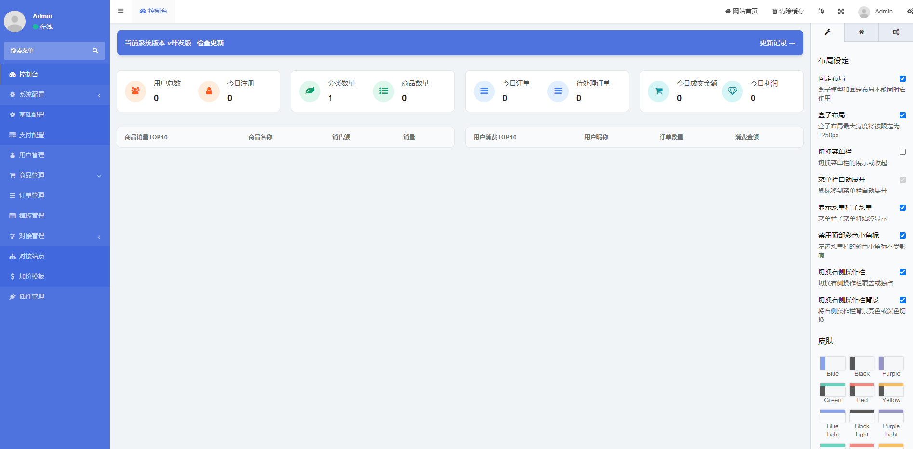Click the 今日订单 lines icon
Image resolution: width=913 pixels, height=449 pixels.
click(484, 91)
